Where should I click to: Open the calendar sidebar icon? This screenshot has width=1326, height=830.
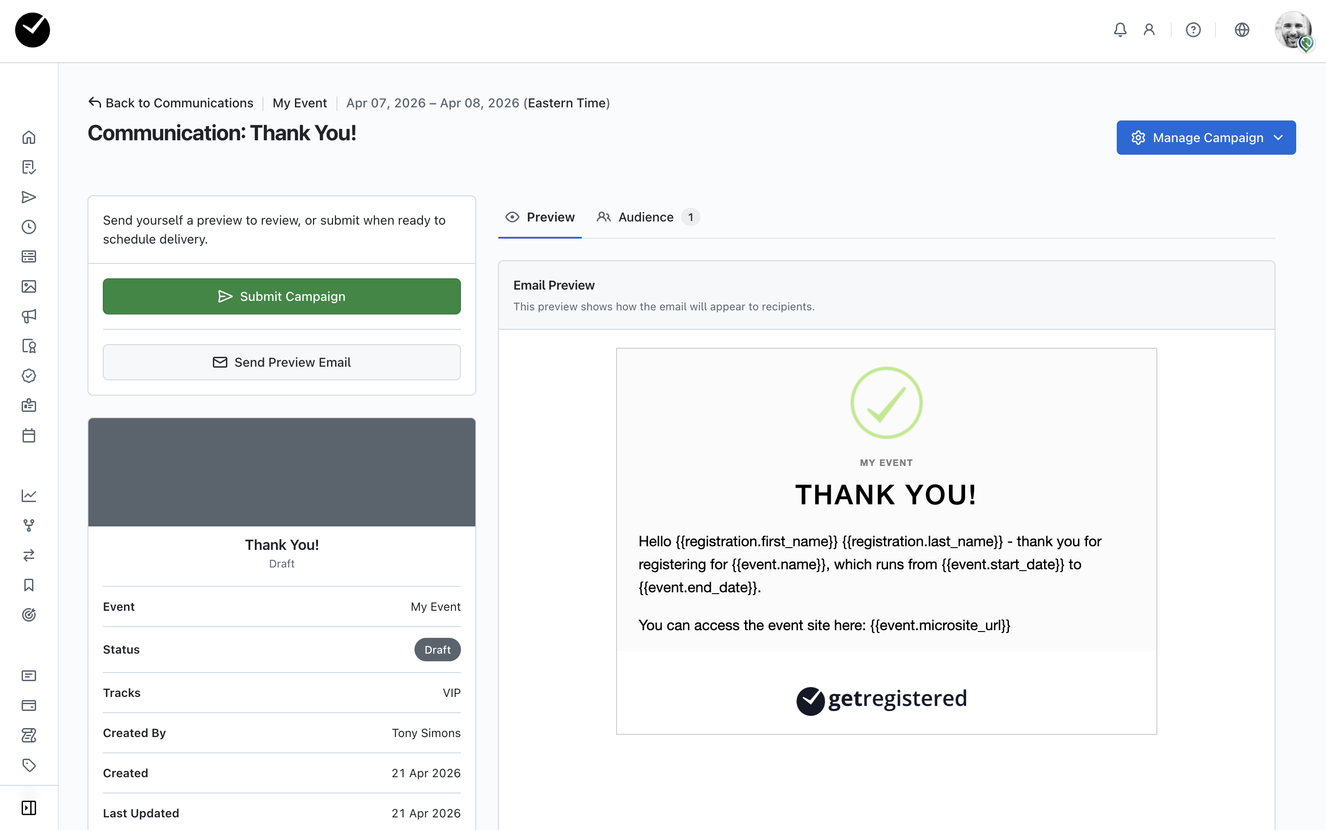(28, 435)
